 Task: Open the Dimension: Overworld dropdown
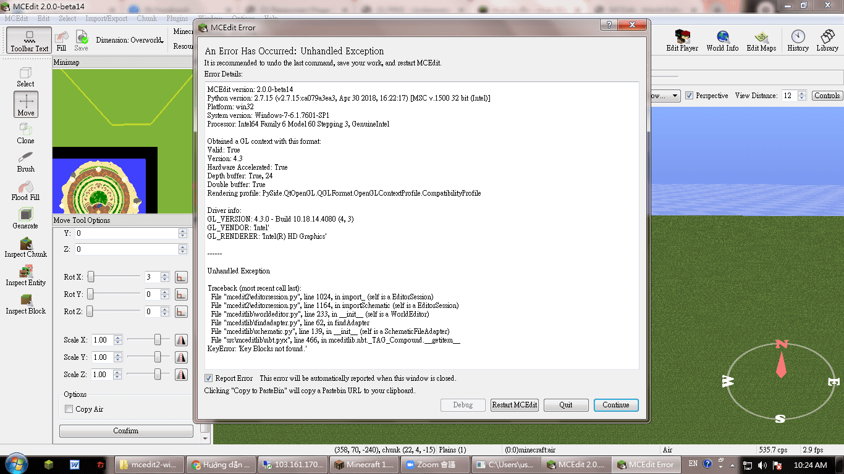(x=130, y=40)
